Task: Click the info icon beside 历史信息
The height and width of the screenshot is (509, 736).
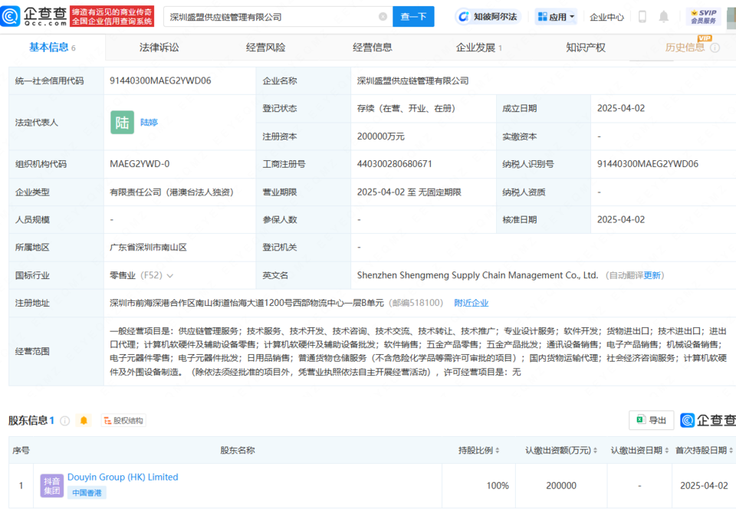Action: coord(715,48)
